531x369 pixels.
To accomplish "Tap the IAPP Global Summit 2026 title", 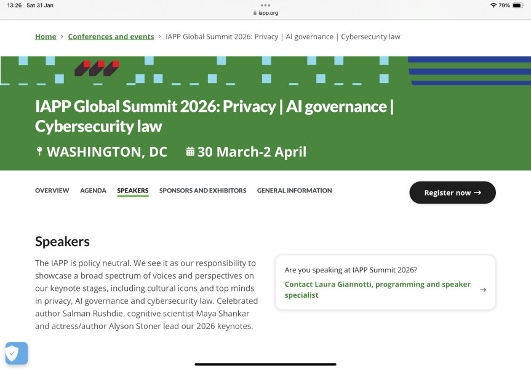I will pos(214,116).
